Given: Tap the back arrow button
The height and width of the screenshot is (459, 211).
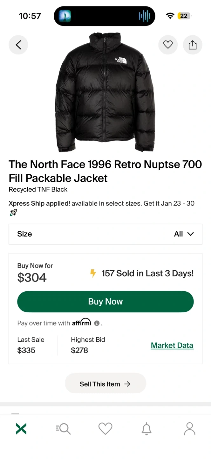Looking at the screenshot, I should pos(18,45).
